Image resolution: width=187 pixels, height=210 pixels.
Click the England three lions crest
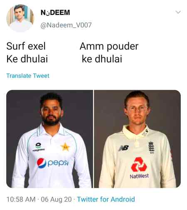coord(151,147)
